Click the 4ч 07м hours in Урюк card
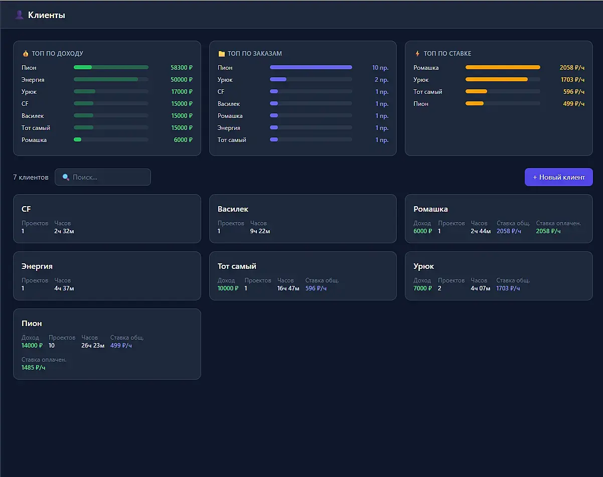Image resolution: width=603 pixels, height=477 pixels. click(x=481, y=288)
